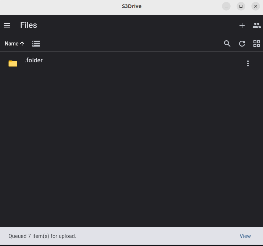Refresh the file listing

(x=242, y=44)
